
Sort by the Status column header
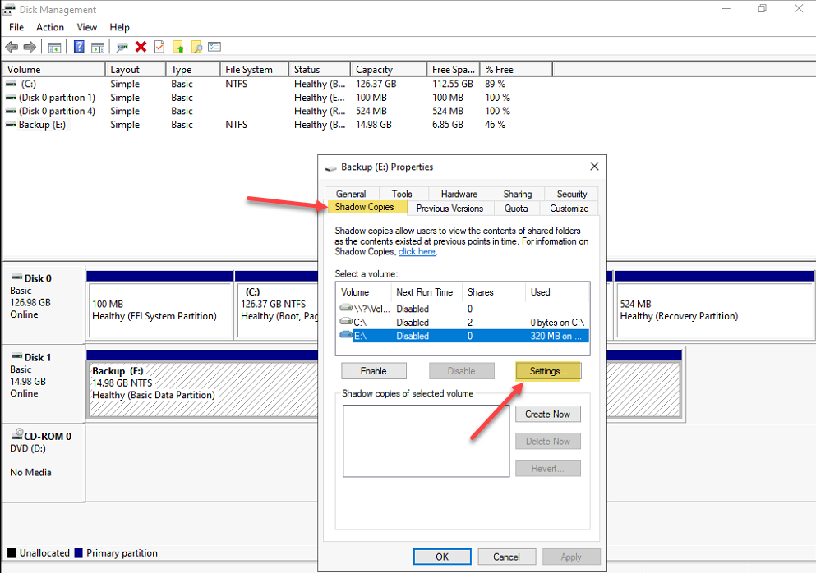tap(319, 69)
